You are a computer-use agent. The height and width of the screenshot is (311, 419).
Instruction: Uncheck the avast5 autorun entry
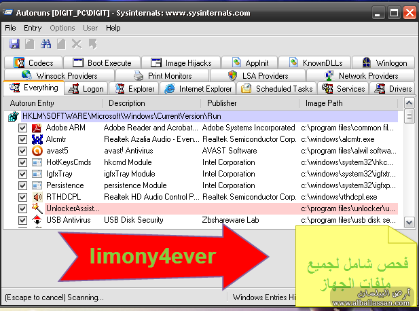tap(22, 151)
